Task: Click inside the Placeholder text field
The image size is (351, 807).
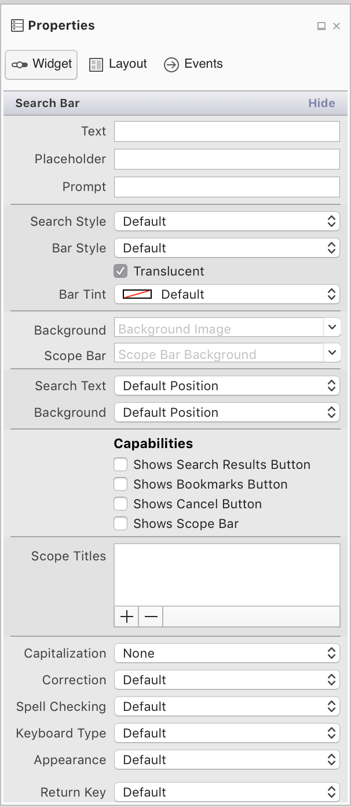Action: [x=226, y=159]
